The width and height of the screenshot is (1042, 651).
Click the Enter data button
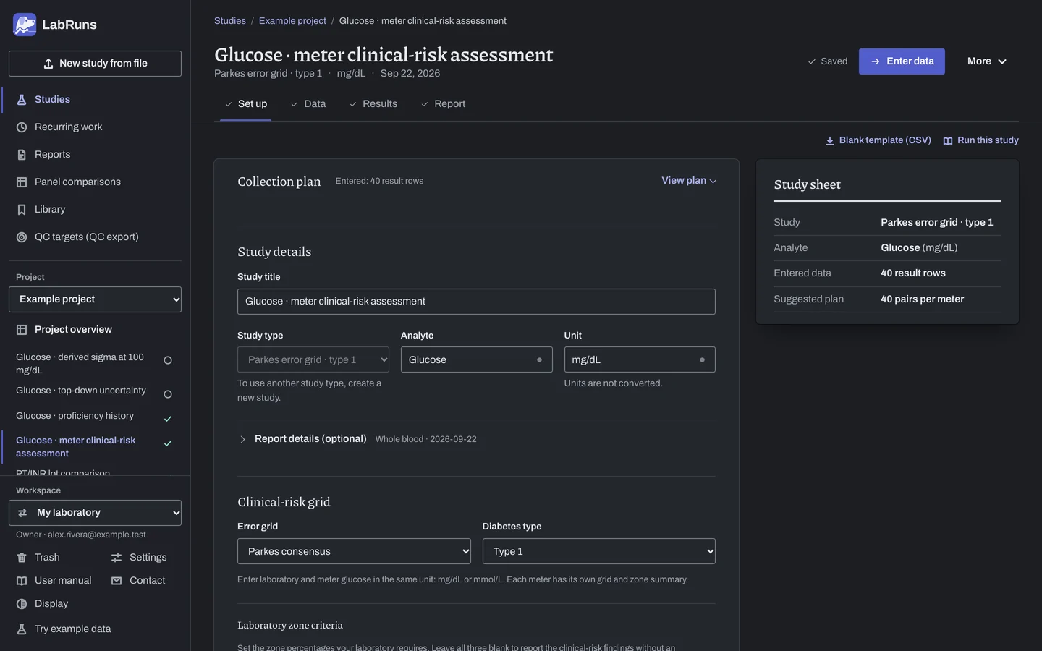click(x=902, y=61)
